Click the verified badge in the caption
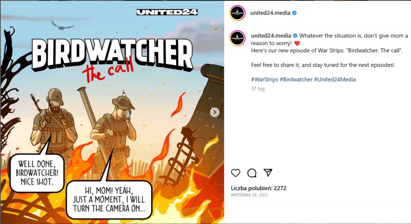 (x=295, y=36)
